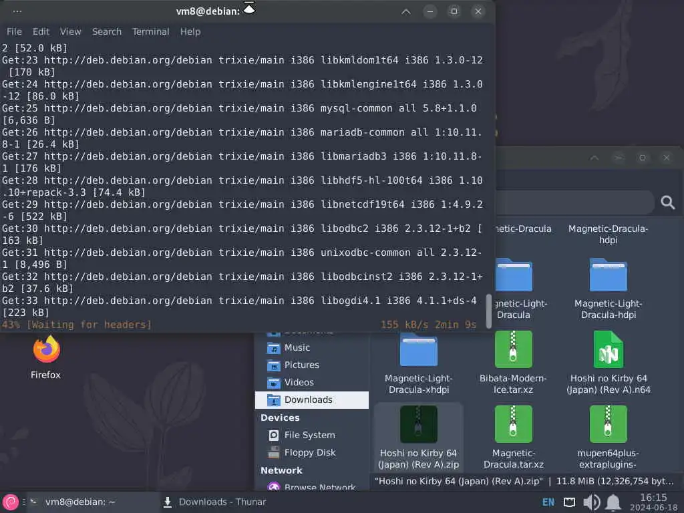
Task: Roll up terminal window with chevron button
Action: tap(405, 11)
